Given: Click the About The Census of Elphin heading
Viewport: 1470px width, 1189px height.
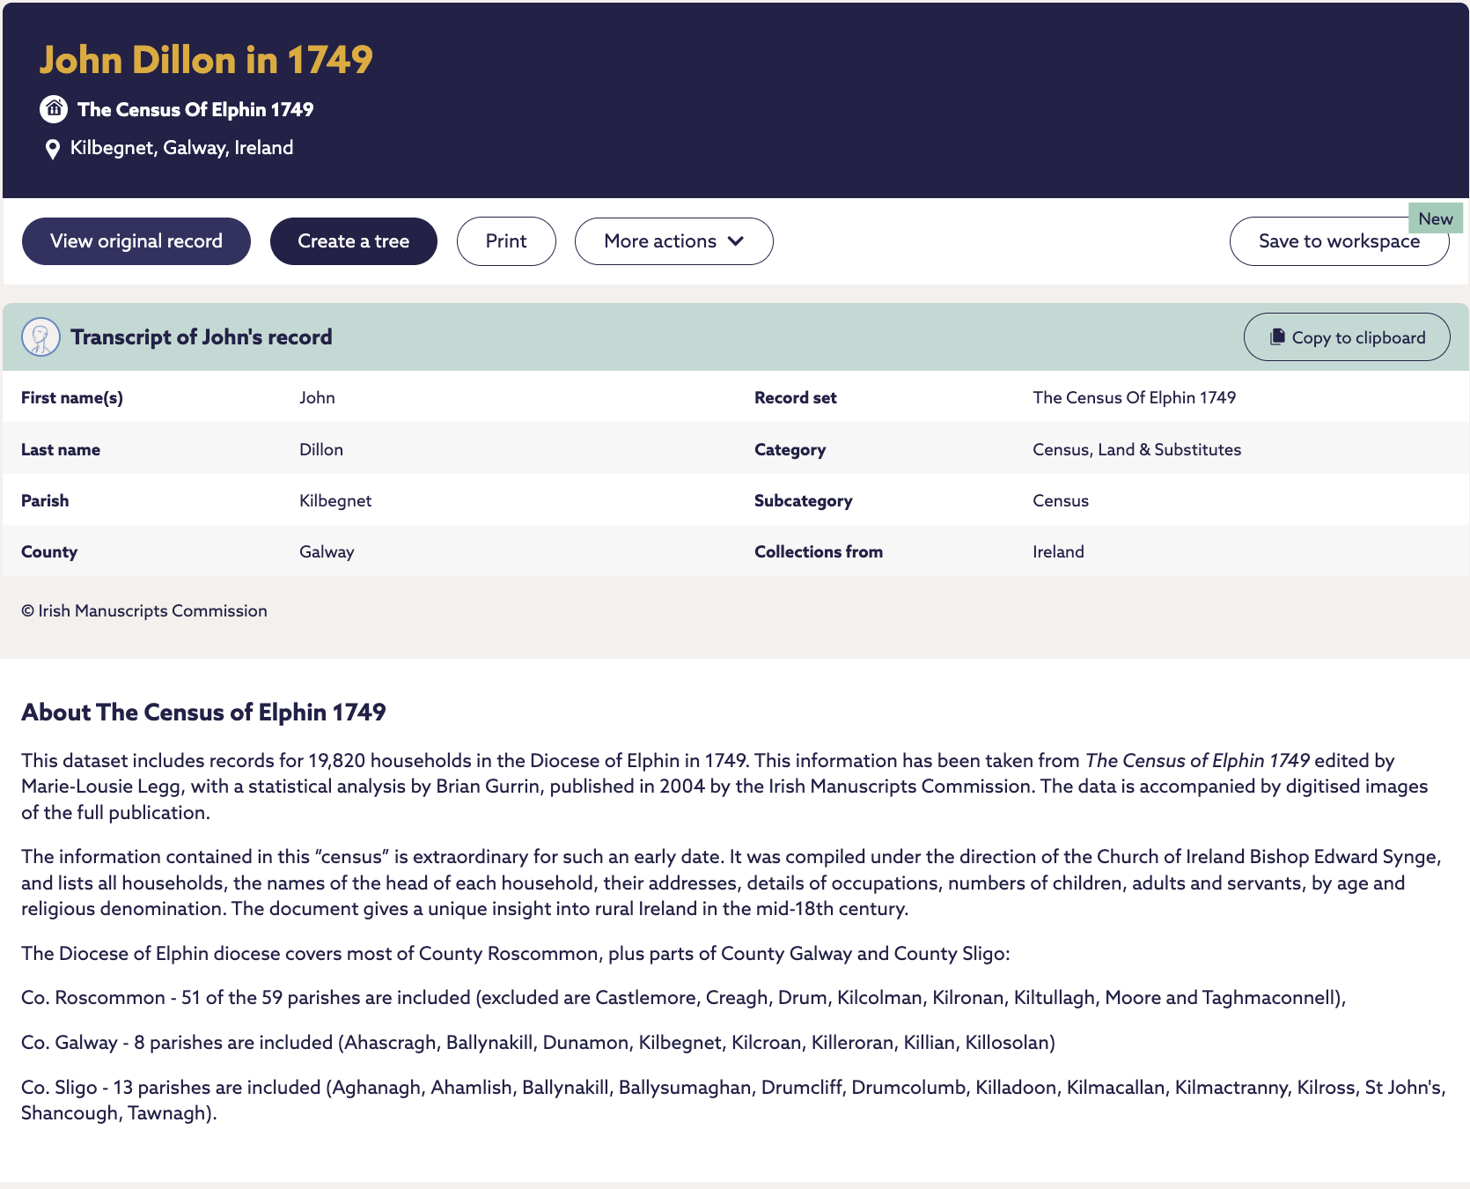Looking at the screenshot, I should click(203, 712).
